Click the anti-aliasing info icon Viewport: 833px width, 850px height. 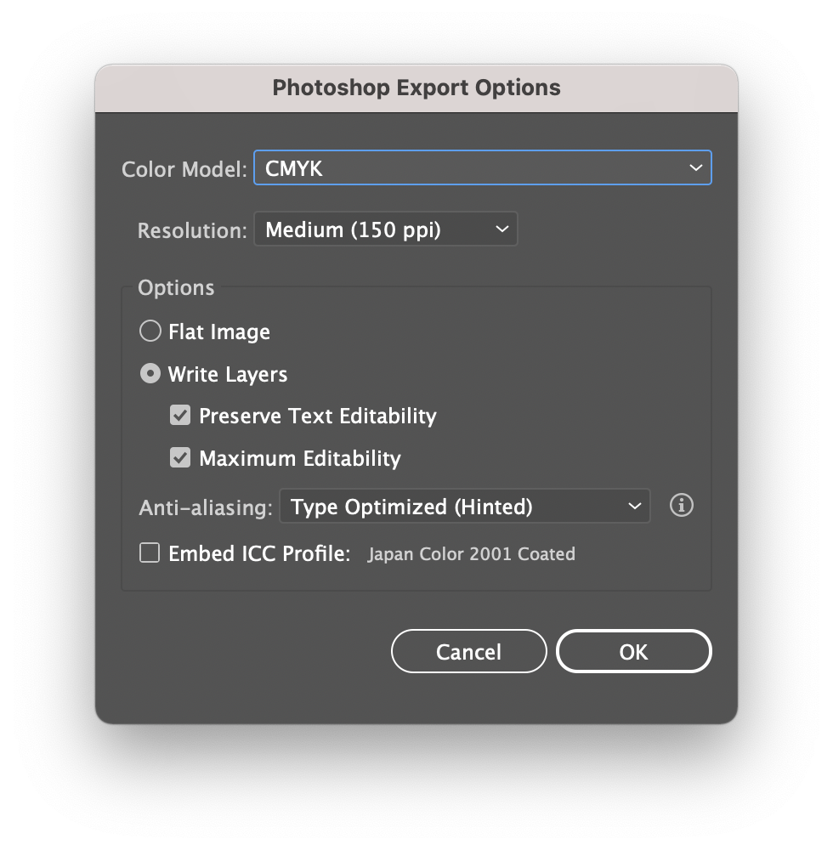click(x=681, y=505)
